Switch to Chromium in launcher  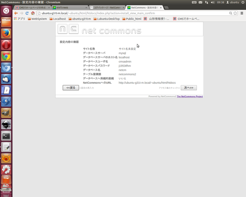click(x=6, y=67)
